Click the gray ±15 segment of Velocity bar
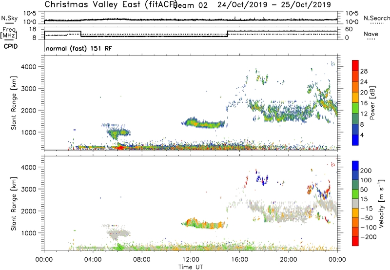 click(x=355, y=204)
